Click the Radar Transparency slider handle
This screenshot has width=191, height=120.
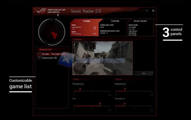point(80,89)
